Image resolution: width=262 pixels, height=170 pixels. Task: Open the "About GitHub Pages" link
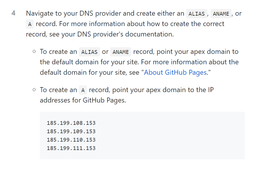[176, 72]
